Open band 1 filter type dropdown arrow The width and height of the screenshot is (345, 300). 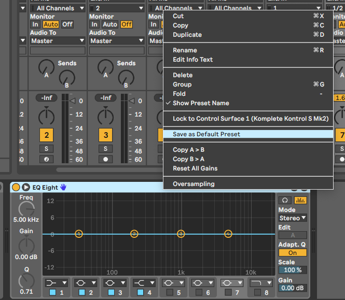(64, 283)
